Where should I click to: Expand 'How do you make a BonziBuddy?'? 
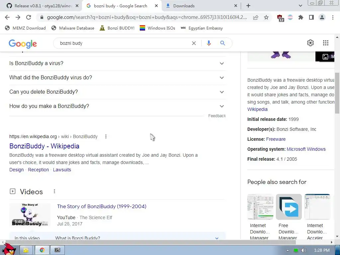118,106
